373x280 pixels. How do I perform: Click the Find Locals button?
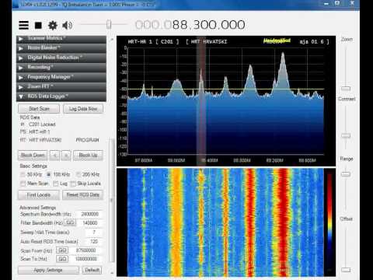point(39,195)
